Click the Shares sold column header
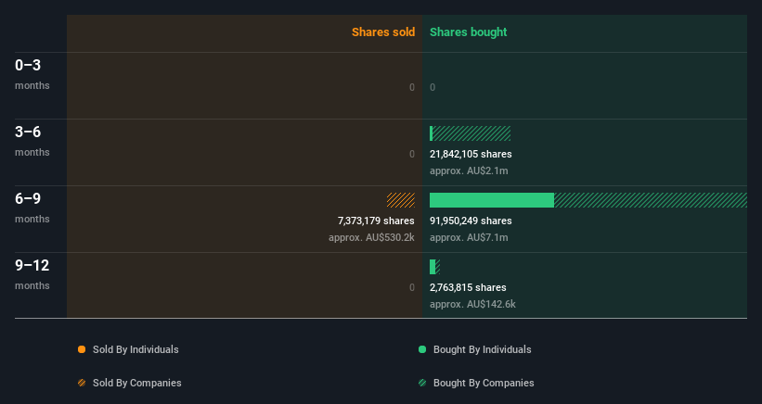 pos(383,32)
